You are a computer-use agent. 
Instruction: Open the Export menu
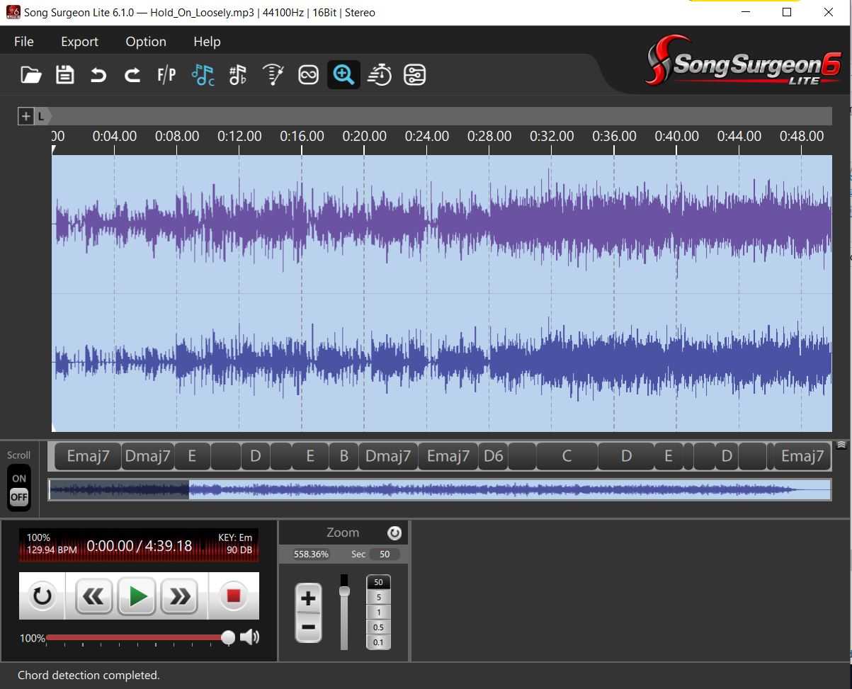click(79, 42)
